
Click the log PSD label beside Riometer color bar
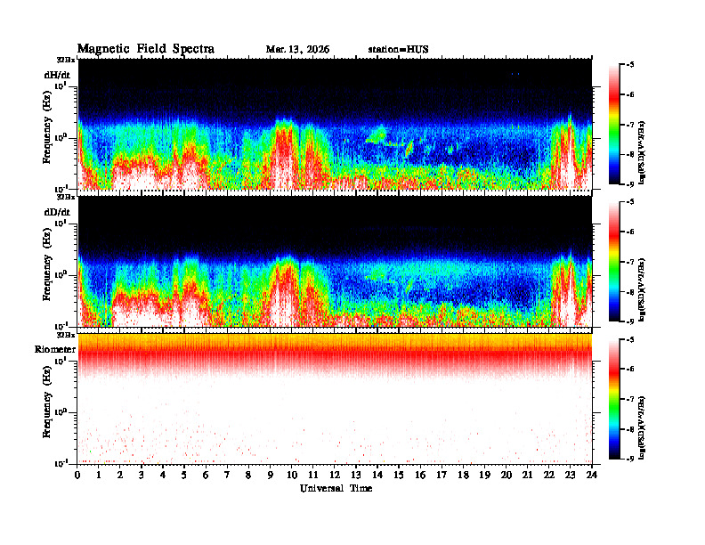[643, 427]
